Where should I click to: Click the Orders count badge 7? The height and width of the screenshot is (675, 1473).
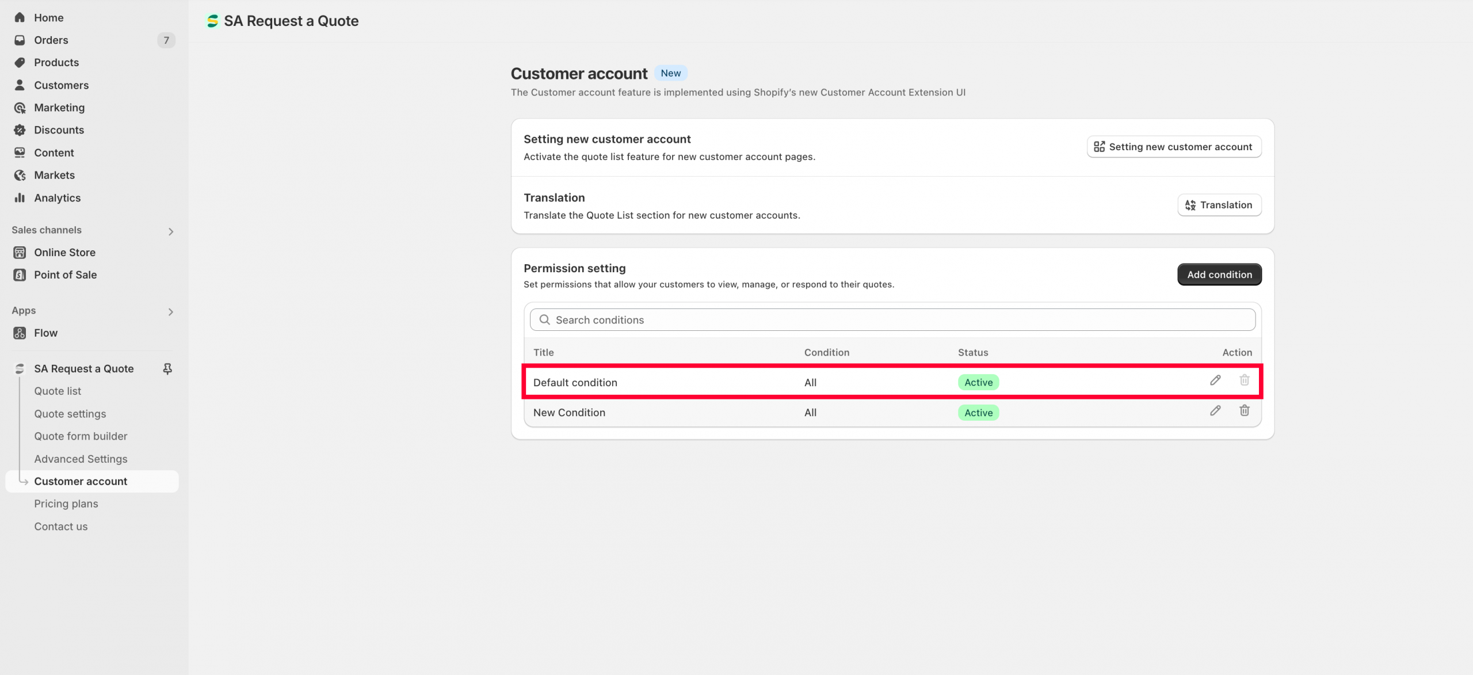(x=166, y=40)
